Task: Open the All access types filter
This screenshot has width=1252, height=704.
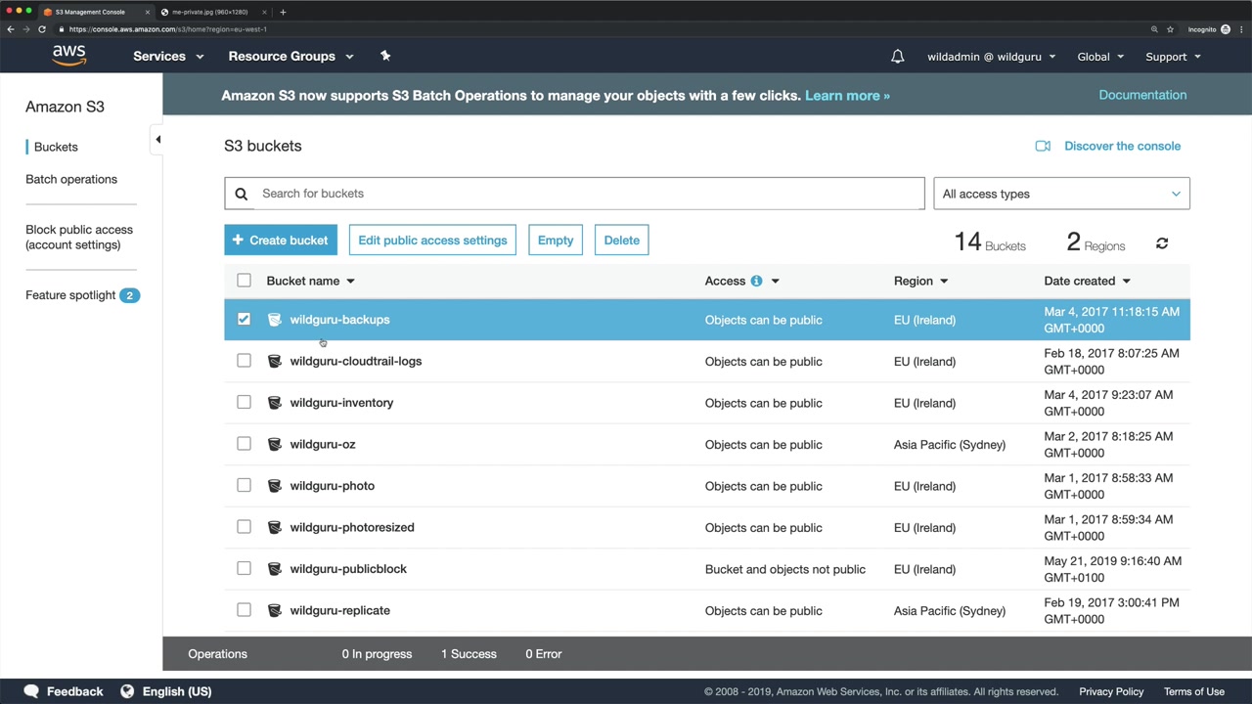Action: tap(1061, 194)
